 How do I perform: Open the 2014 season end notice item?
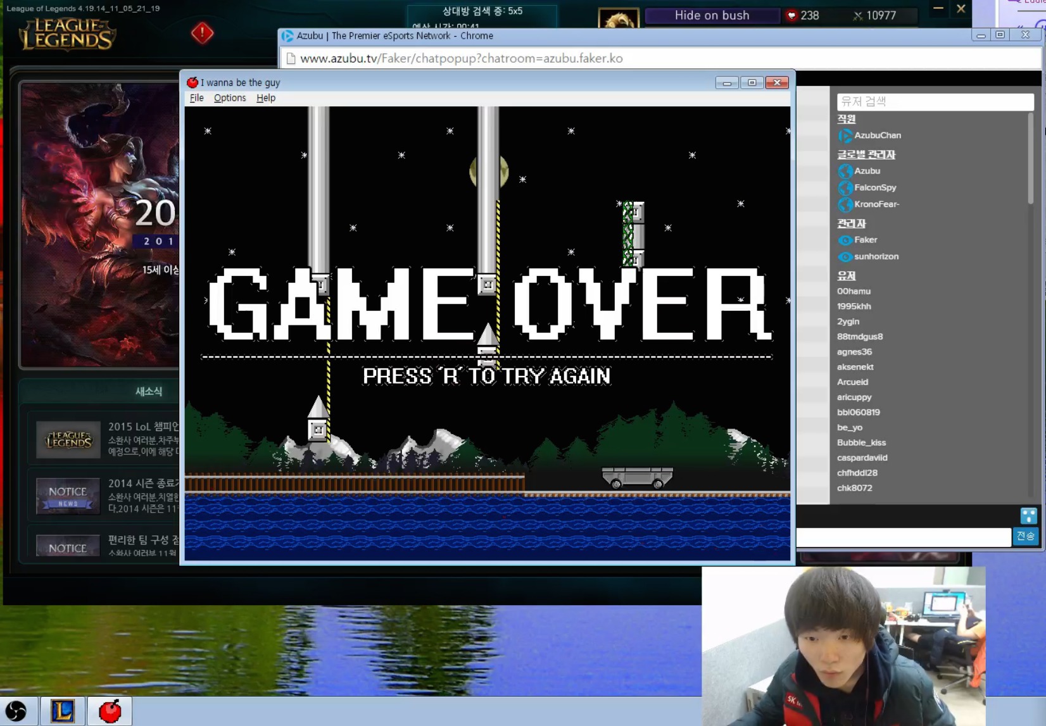(104, 496)
